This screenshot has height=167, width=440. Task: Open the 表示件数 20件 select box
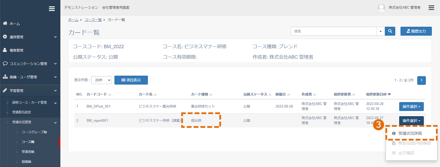tap(102, 80)
